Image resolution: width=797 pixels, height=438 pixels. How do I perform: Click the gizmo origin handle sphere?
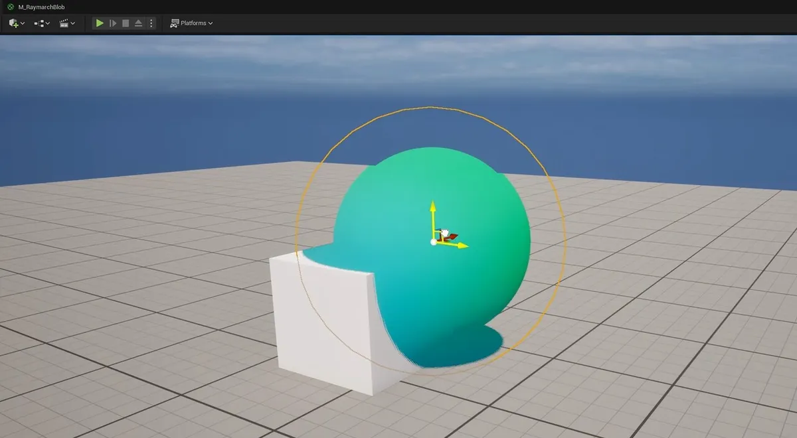(434, 243)
